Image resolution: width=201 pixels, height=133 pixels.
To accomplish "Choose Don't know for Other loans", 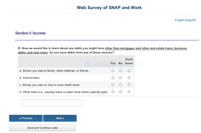I will [x=129, y=92].
